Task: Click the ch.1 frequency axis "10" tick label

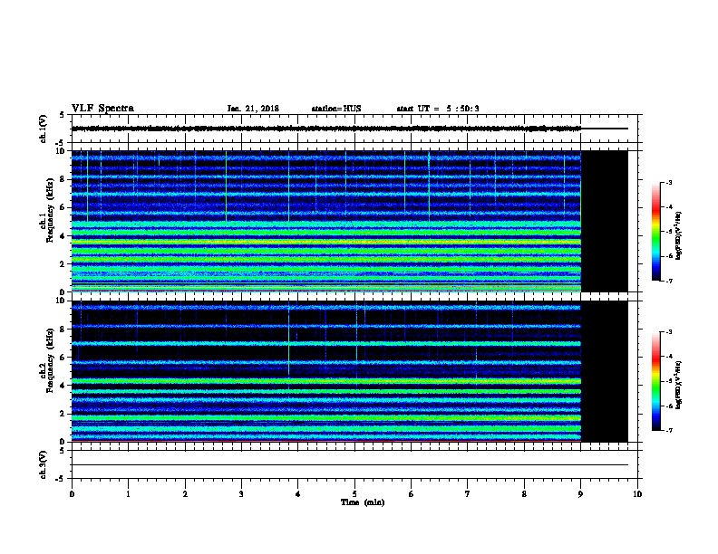Action: (62, 151)
